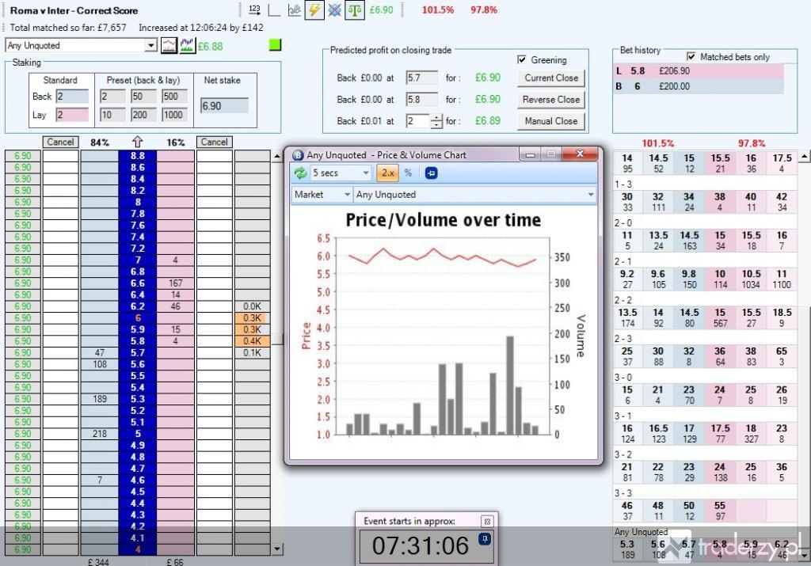Open the Any Unquoted dropdown in chart window
Screen dimensions: 811x566
pyautogui.click(x=475, y=195)
